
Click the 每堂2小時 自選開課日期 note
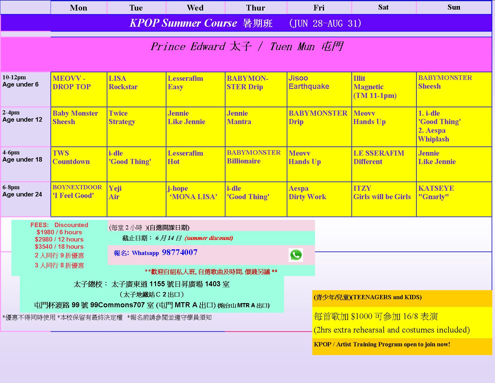149,227
